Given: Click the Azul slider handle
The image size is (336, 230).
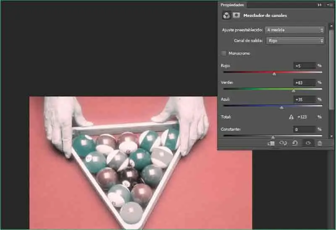Looking at the screenshot, I should coord(282,107).
